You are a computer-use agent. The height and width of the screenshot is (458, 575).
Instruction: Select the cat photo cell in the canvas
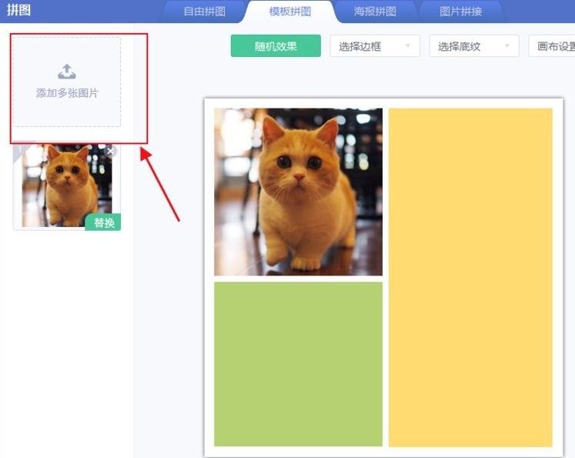click(298, 192)
